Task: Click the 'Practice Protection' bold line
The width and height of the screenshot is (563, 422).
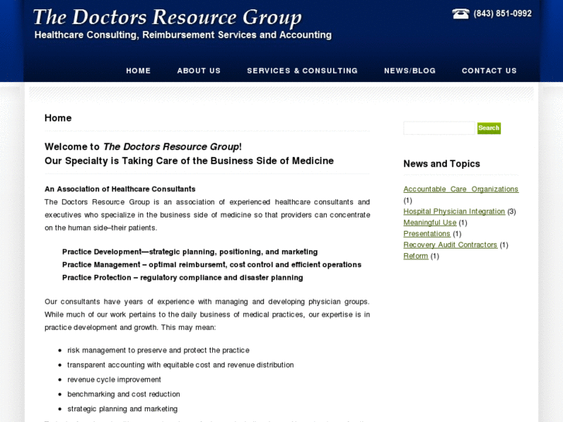Action: pos(183,278)
